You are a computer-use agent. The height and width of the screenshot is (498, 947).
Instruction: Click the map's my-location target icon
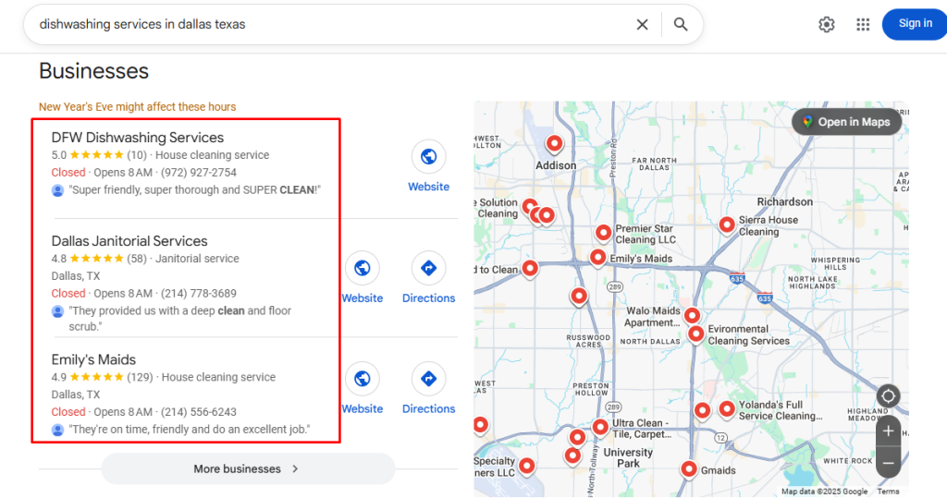(888, 396)
